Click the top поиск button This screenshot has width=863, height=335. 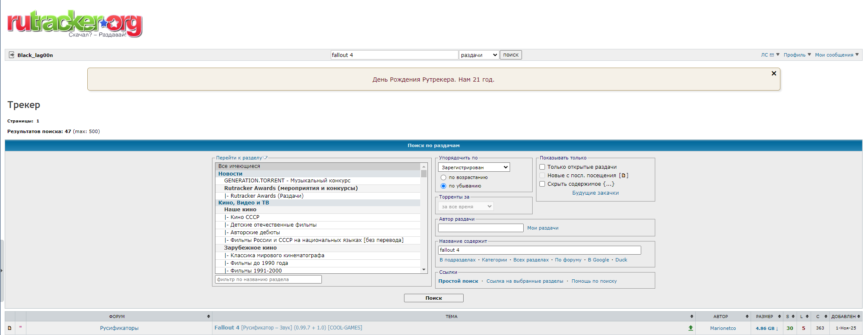pos(511,55)
